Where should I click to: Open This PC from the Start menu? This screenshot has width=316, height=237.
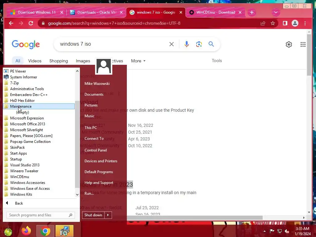coord(91,127)
